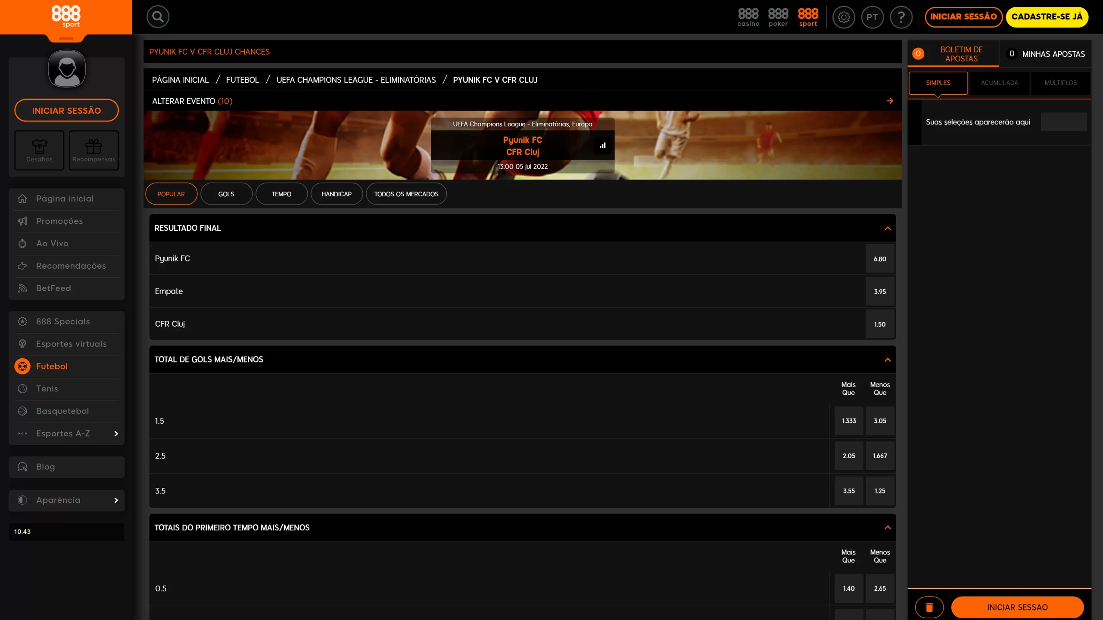The height and width of the screenshot is (620, 1103).
Task: Expand Esportes A-Z menu
Action: [x=66, y=434]
